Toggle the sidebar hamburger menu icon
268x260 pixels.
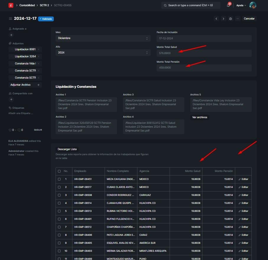pyautogui.click(x=11, y=19)
